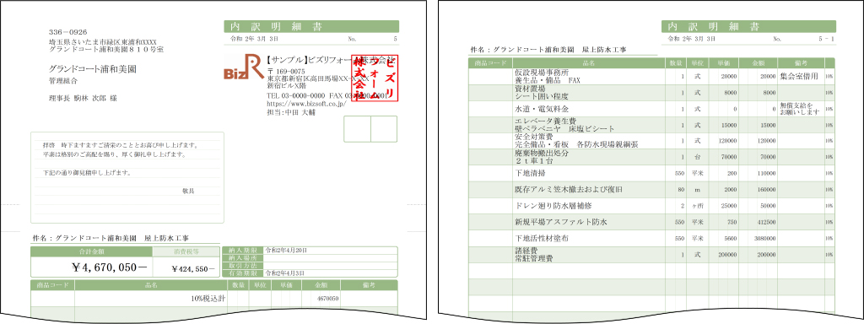Click the 下地清掃 item
The height and width of the screenshot is (324, 864).
click(530, 173)
